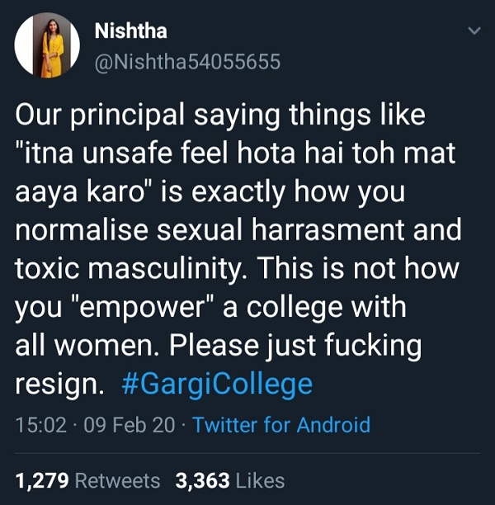
Task: Click the phrase "normalise sexual harrasment"
Action: (x=205, y=231)
